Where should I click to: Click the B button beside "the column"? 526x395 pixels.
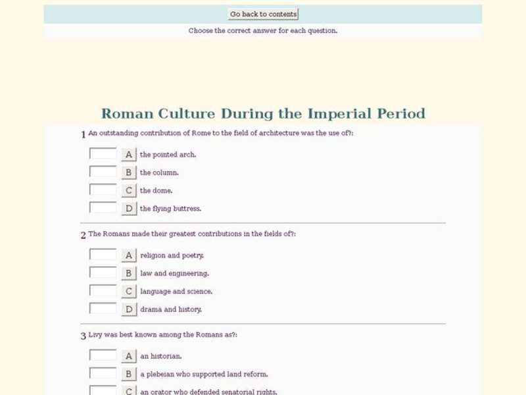127,172
